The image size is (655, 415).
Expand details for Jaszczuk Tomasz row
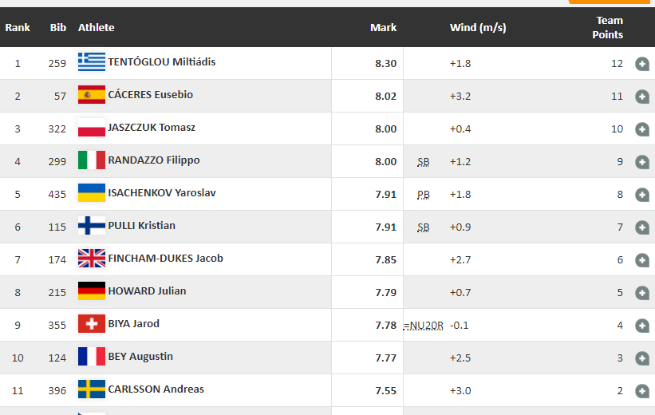pyautogui.click(x=642, y=129)
